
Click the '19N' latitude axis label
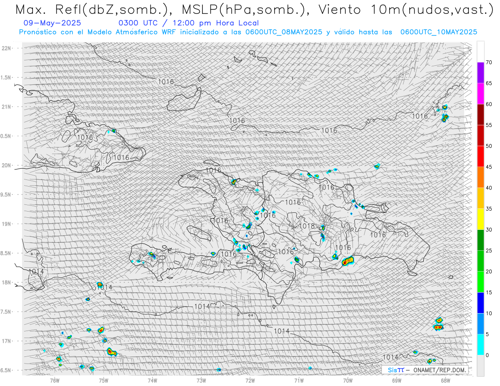pyautogui.click(x=6, y=224)
